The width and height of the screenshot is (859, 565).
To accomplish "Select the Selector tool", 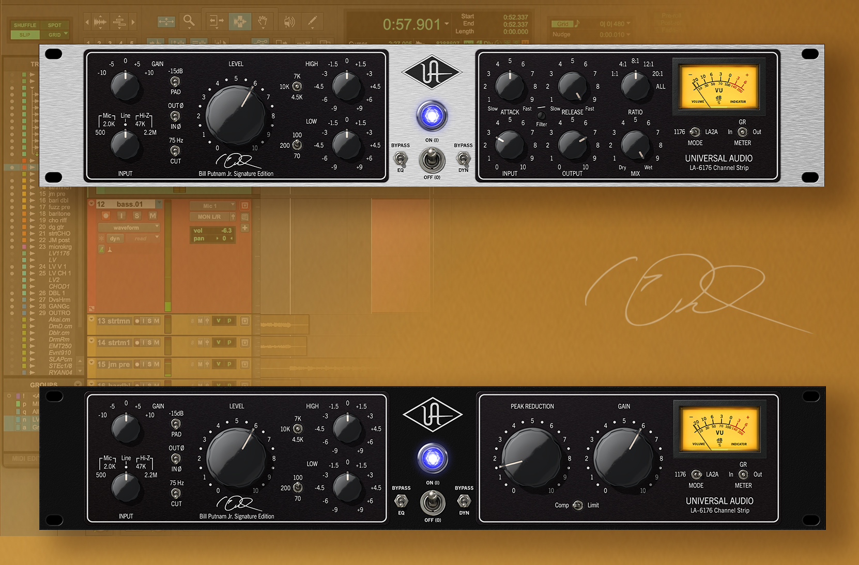I will [x=240, y=21].
